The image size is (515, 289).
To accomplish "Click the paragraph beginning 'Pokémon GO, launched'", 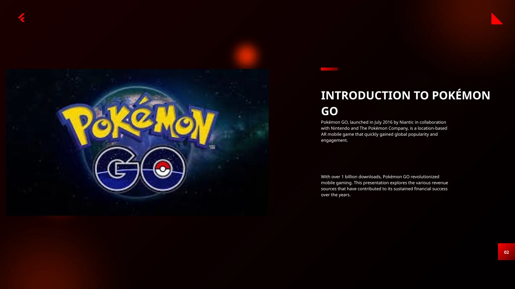I will pos(384,131).
